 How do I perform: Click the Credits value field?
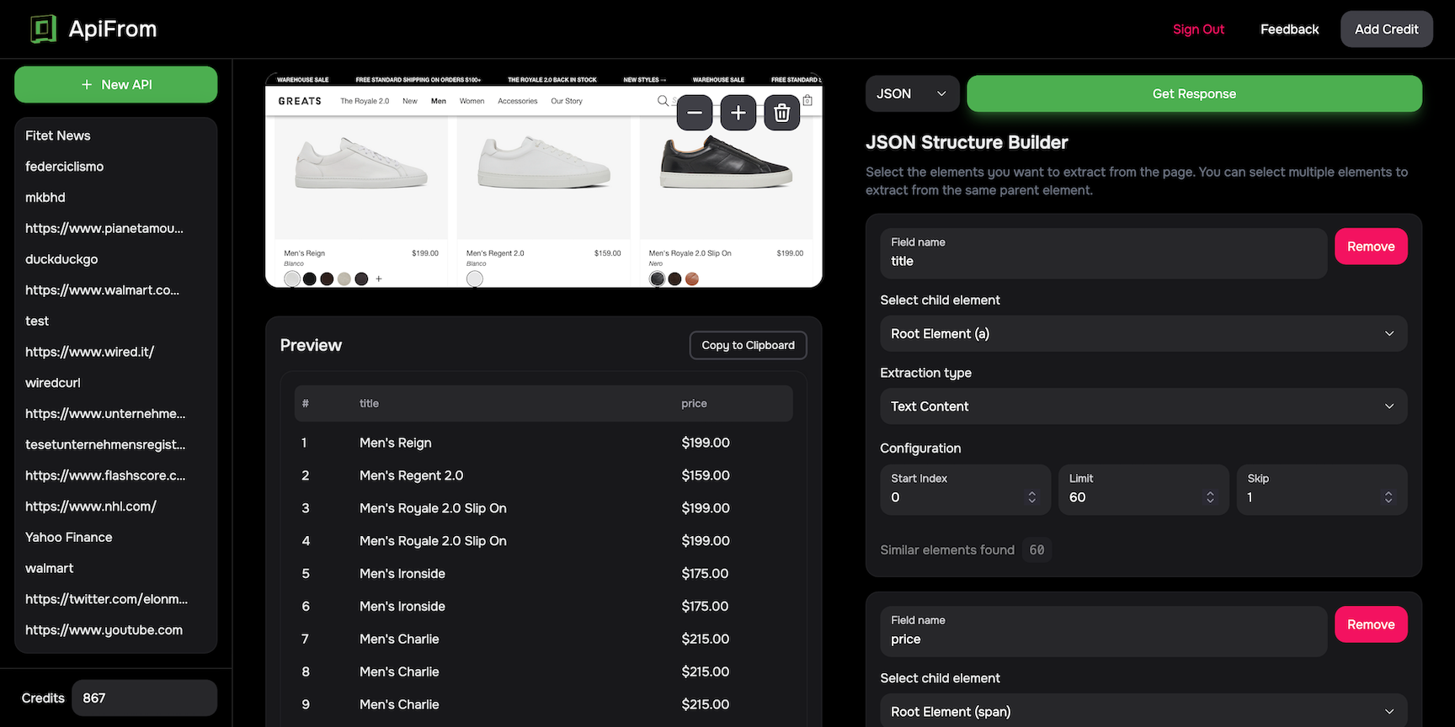coord(144,698)
